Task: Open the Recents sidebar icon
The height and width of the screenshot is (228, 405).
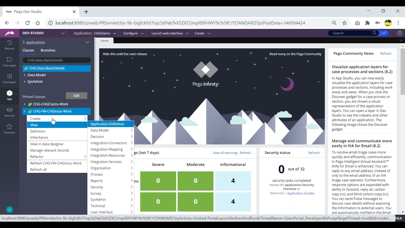Action: click(9, 45)
